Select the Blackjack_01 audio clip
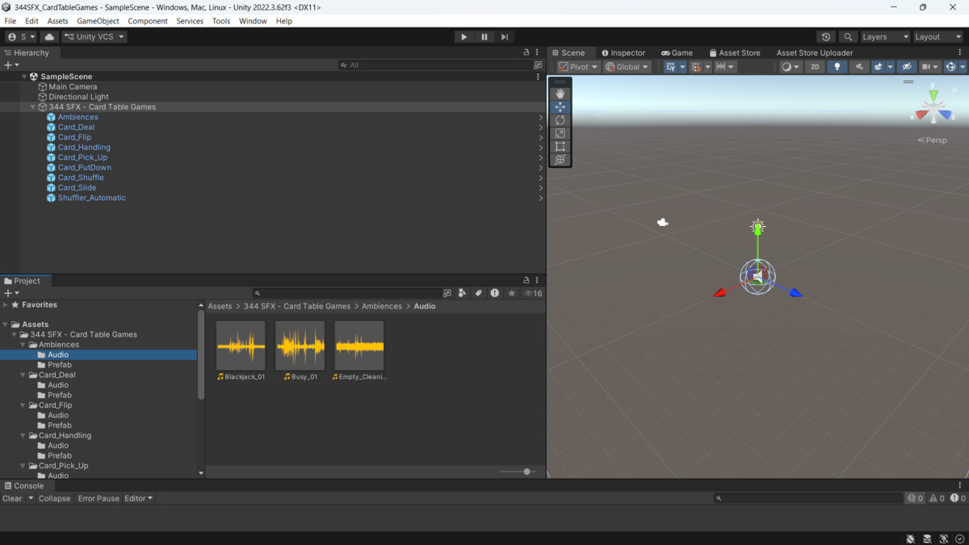969x545 pixels. coord(241,351)
